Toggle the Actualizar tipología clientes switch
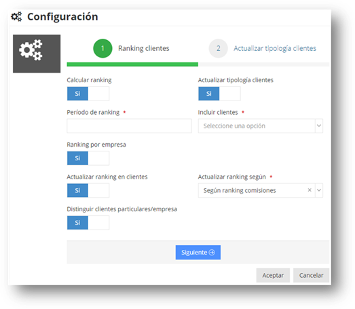 point(219,94)
